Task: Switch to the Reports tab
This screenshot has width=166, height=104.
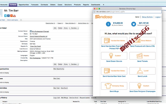Action: [86, 5]
